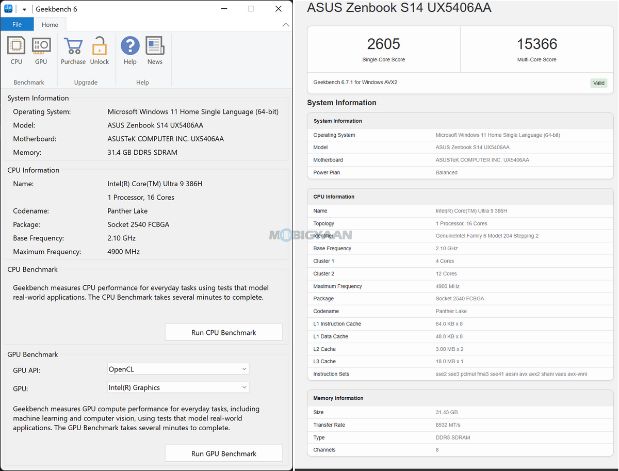Open the File tab
619x471 pixels.
[17, 24]
